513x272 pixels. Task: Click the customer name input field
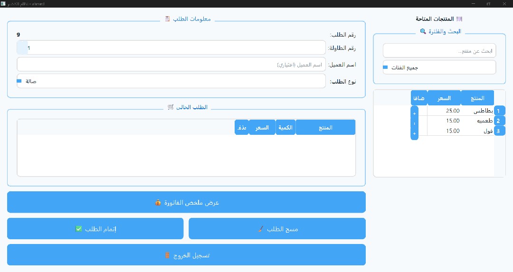pos(171,65)
